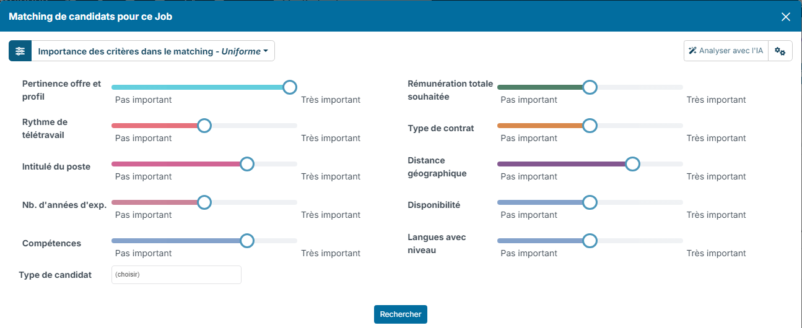Click the dialog title Matching de candidats
This screenshot has width=802, height=328.
point(90,17)
